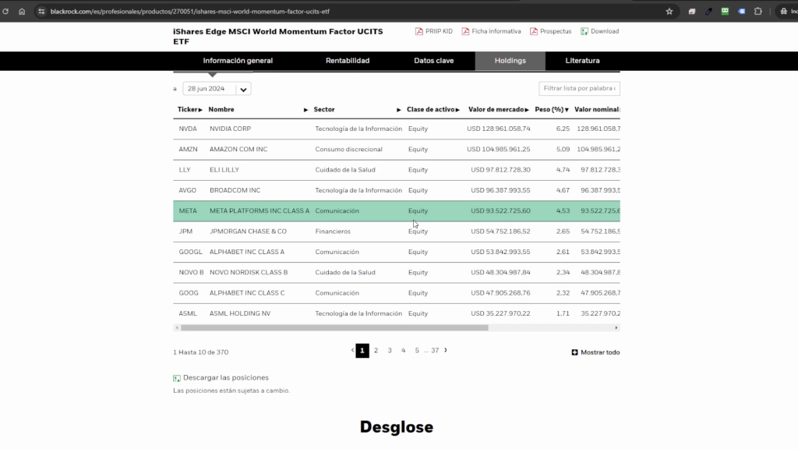
Task: Click the browser address bar URL
Action: pos(190,11)
